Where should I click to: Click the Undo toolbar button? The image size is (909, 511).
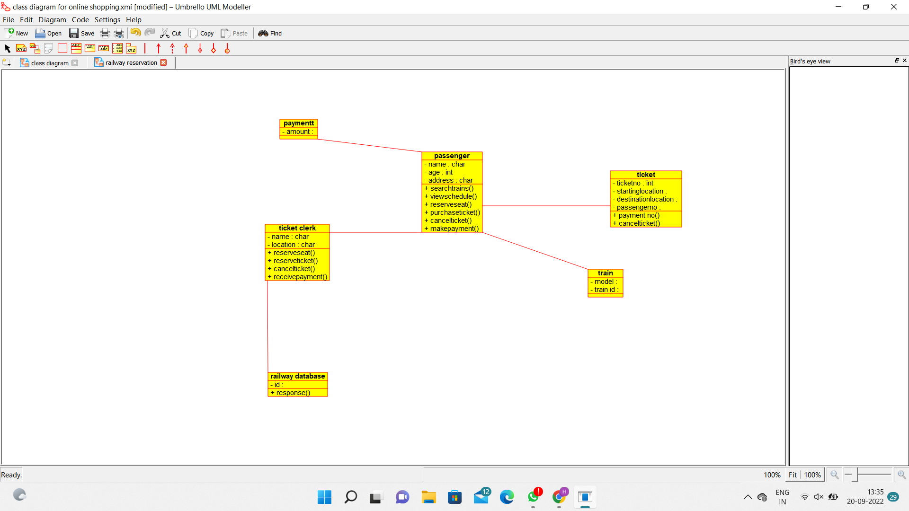(135, 33)
